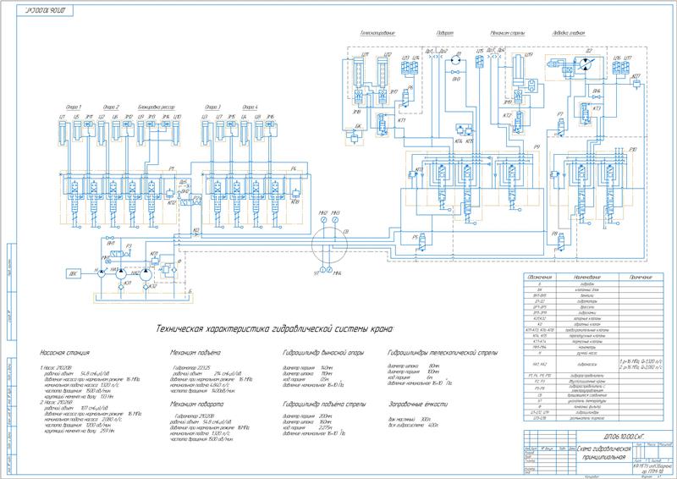Select the 'Блокировка рессор' label
The image size is (677, 479).
(x=157, y=107)
